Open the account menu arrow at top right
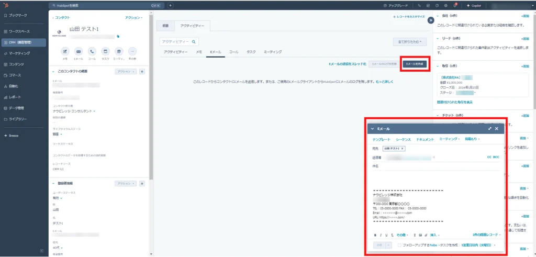This screenshot has height=257, width=536. (532, 5)
